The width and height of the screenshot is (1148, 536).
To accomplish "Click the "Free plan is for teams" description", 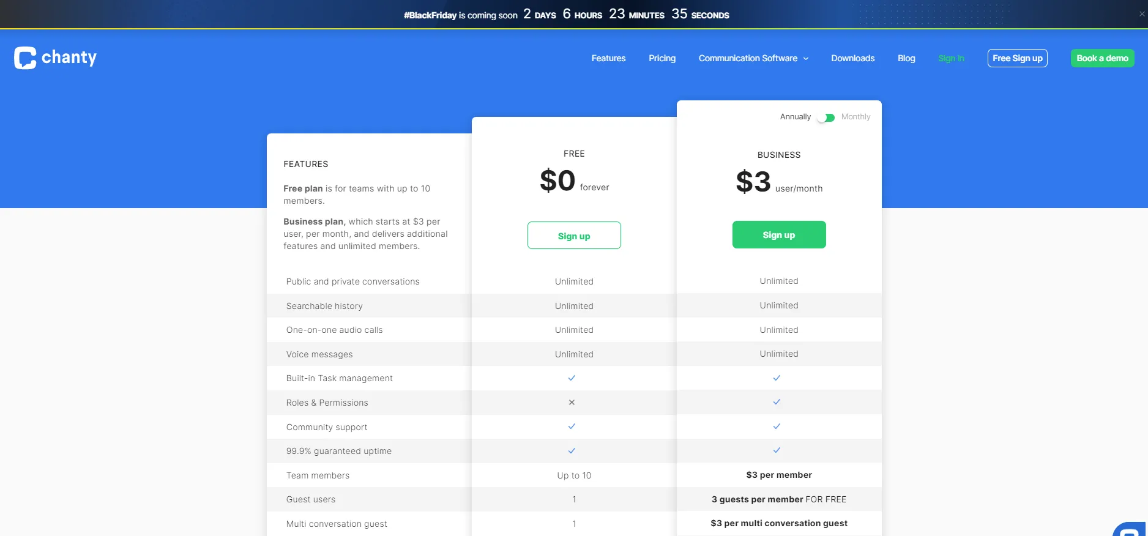I will (x=357, y=195).
